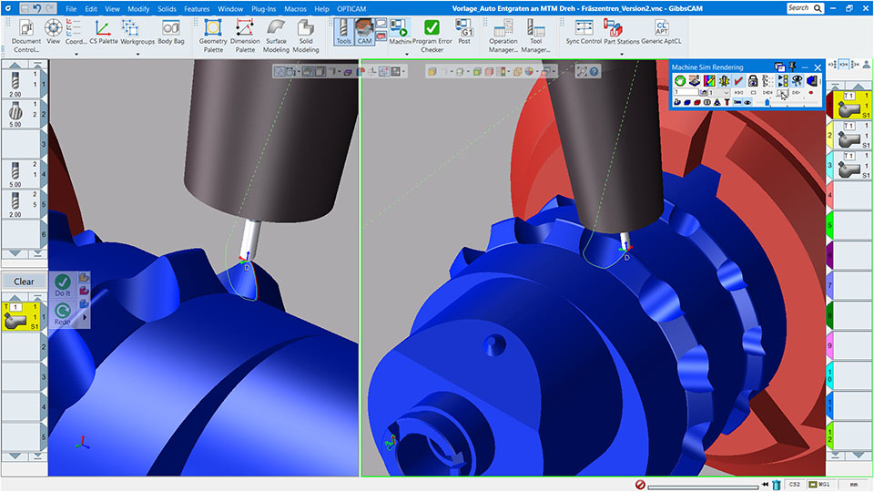Click the Search box in title bar
Viewport: 874px width, 492px height.
click(803, 8)
